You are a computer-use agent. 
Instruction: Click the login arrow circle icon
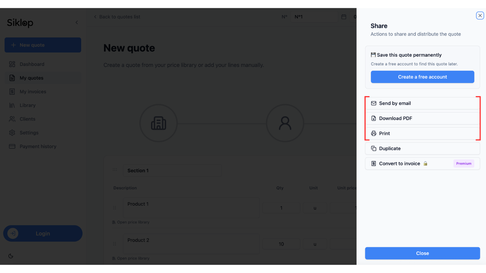[x=13, y=233]
